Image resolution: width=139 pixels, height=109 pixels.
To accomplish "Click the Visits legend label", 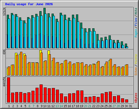I will [136, 59].
